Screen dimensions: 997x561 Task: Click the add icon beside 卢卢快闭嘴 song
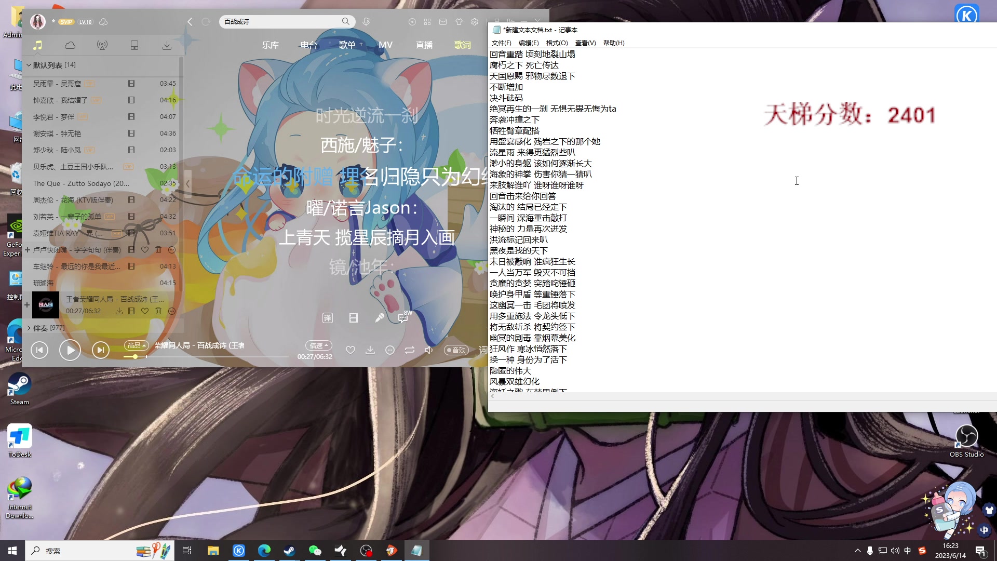[x=28, y=250]
